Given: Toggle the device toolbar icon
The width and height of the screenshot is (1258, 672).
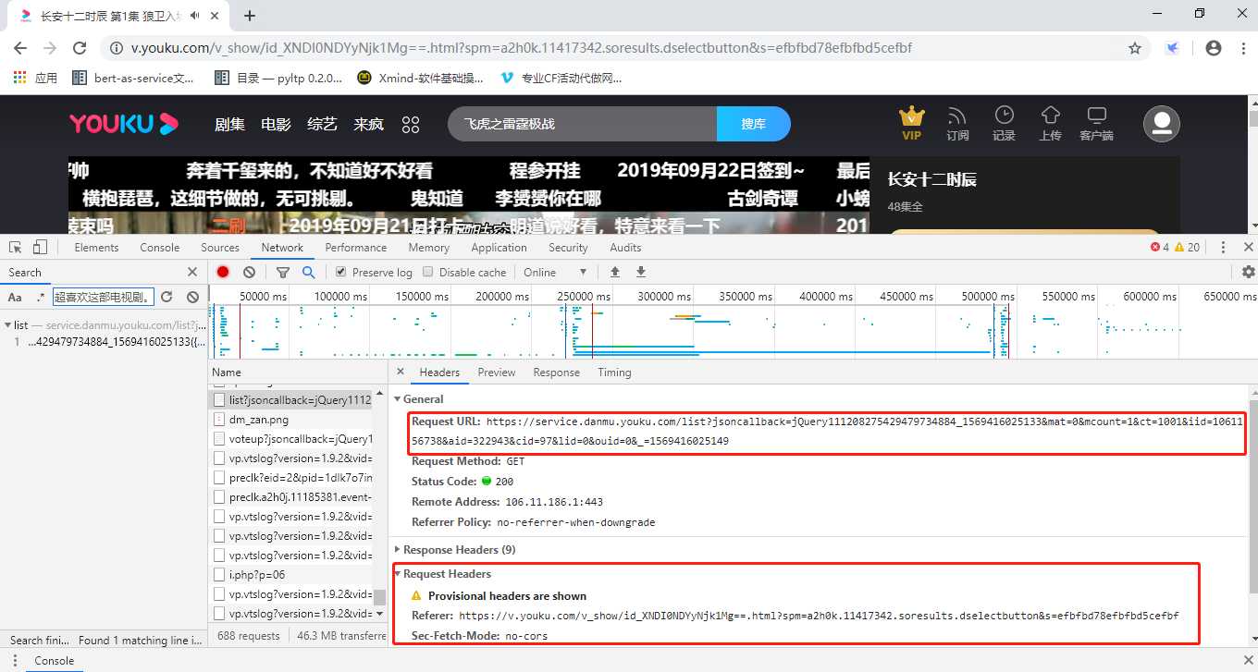Looking at the screenshot, I should coord(40,247).
